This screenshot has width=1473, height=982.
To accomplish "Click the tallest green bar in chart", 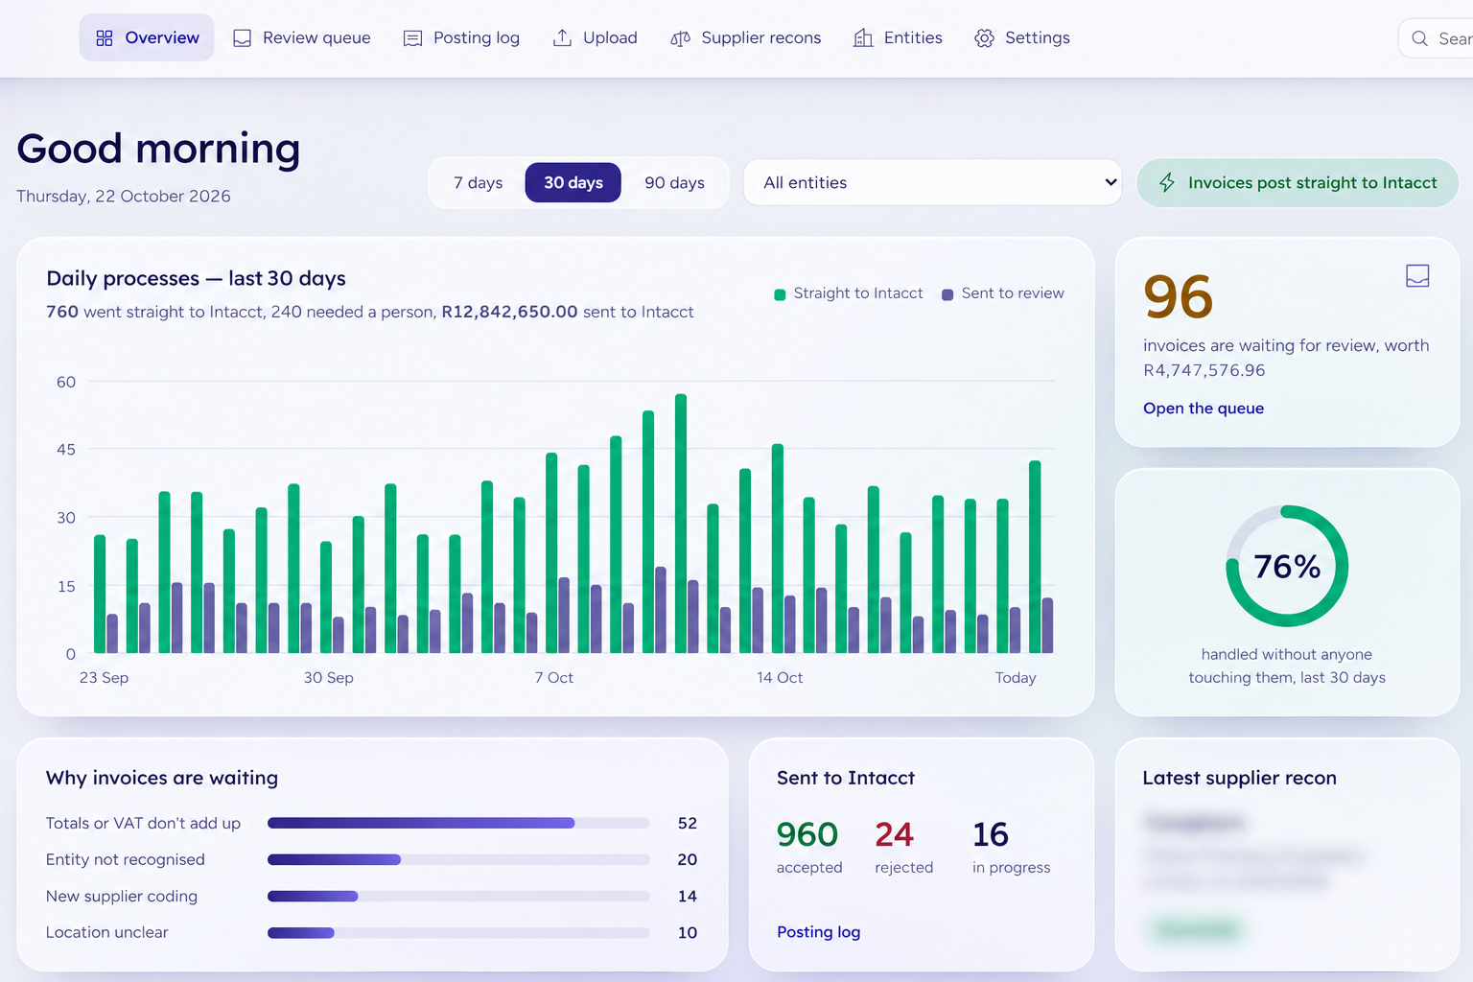I will pos(681,524).
